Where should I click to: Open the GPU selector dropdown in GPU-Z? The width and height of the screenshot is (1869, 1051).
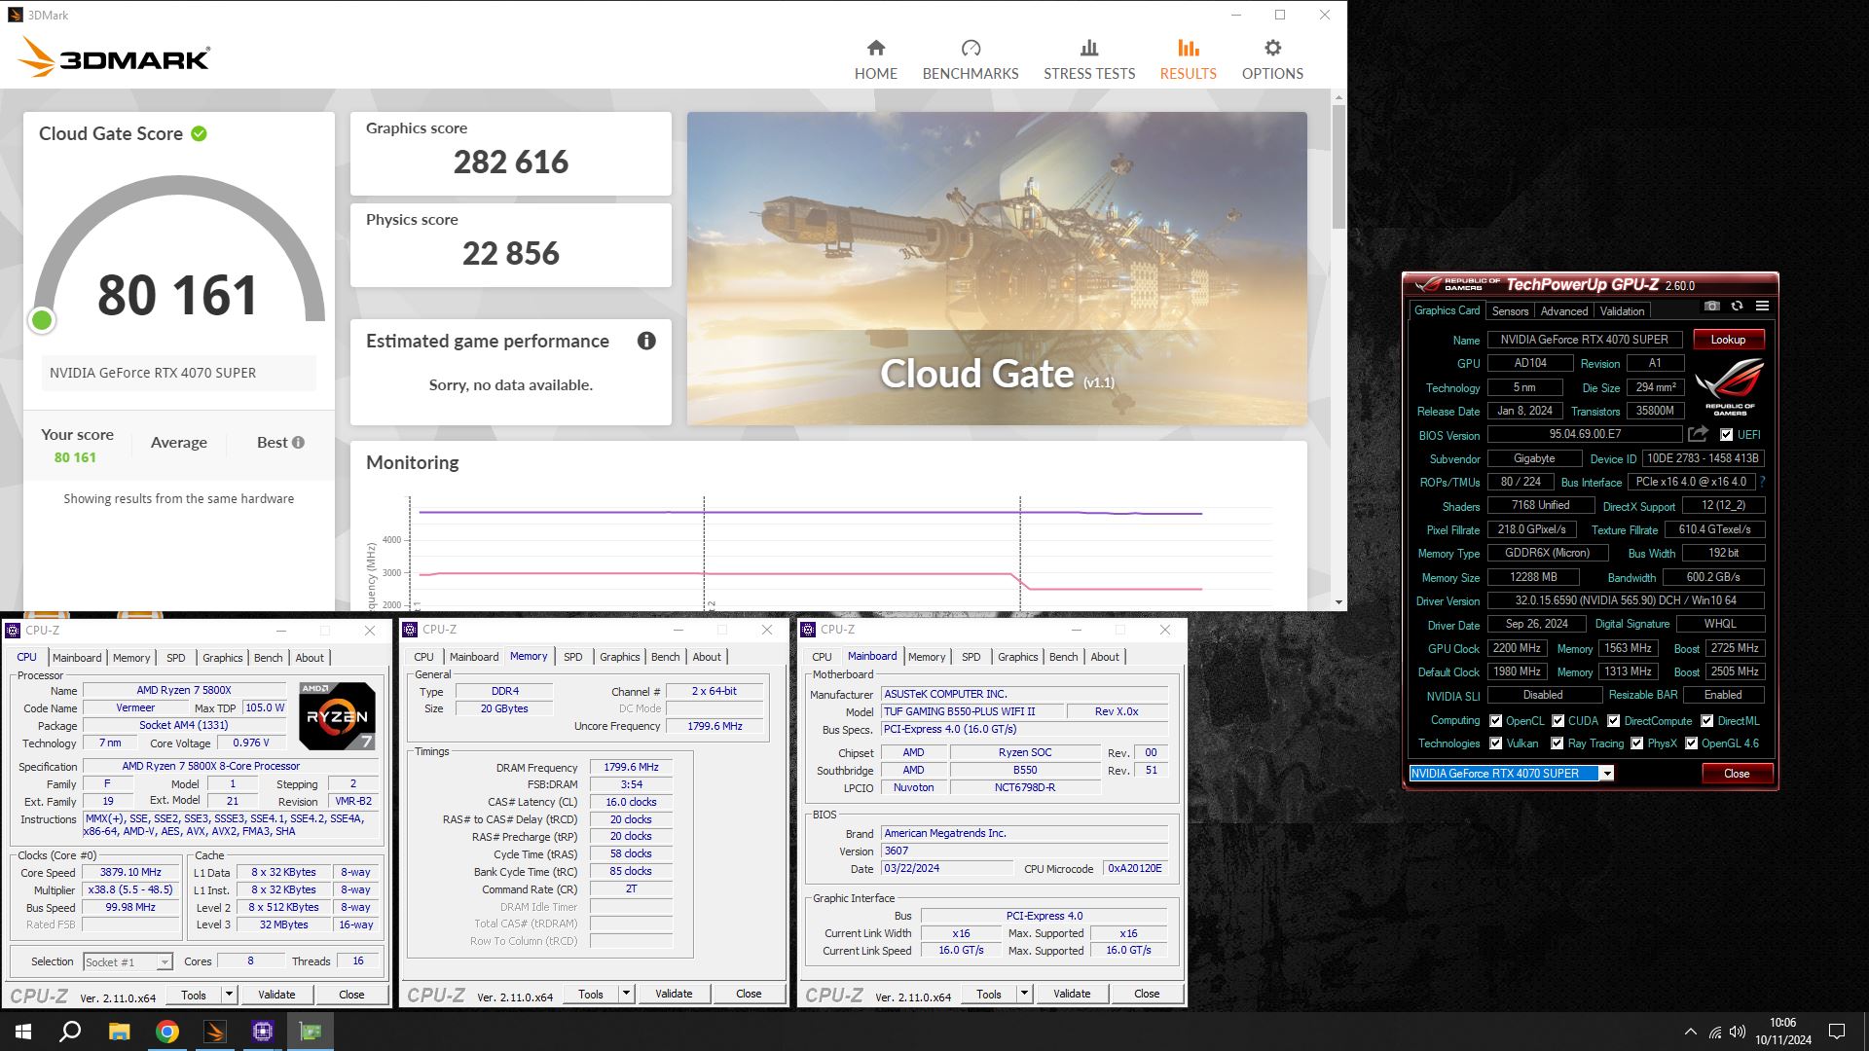point(1607,774)
